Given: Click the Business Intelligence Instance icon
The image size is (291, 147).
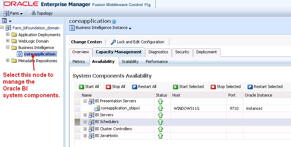Looking at the screenshot, I should (72, 28).
